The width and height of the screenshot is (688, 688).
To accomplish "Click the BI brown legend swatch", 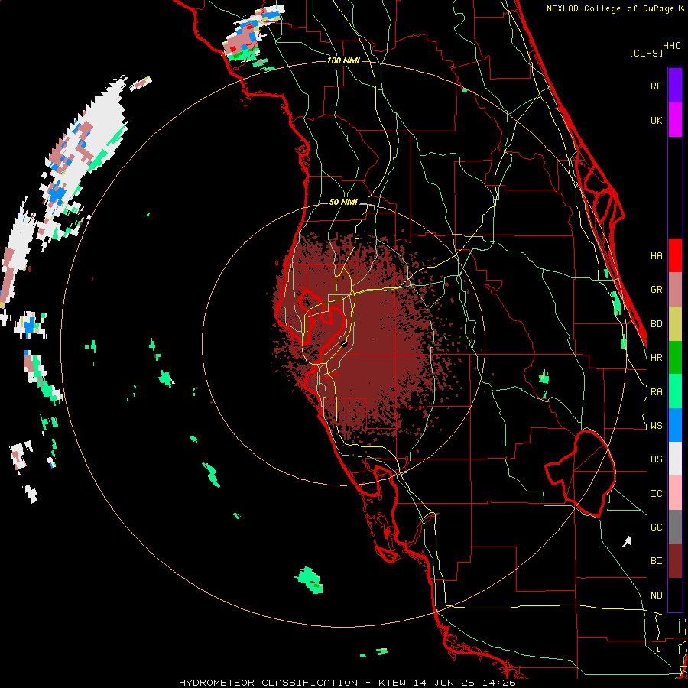I will [675, 561].
